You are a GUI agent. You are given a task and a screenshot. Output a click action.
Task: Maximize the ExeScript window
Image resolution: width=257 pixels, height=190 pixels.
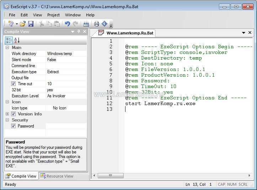pyautogui.click(x=236, y=6)
